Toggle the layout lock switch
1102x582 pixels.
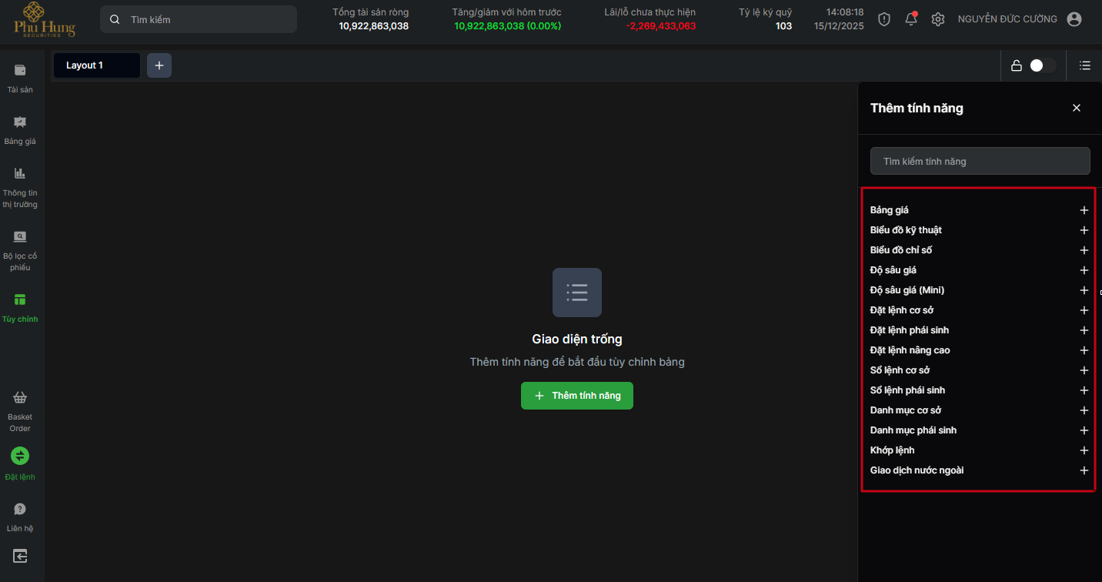(1042, 65)
